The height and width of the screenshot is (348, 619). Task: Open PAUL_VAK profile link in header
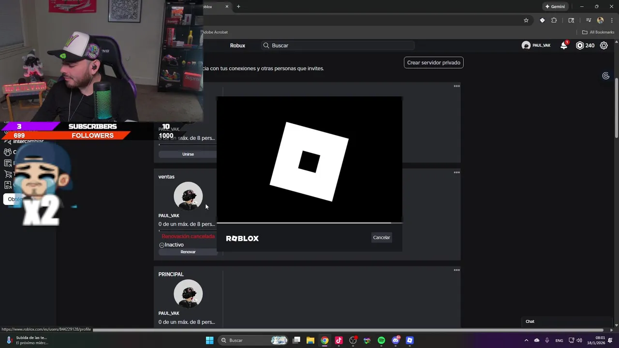click(x=536, y=45)
